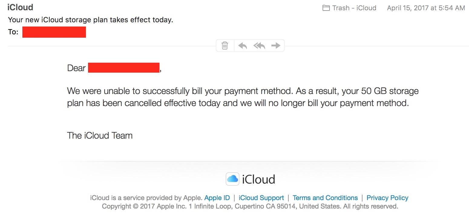Reply to the iCloud email
The image size is (469, 223).
[x=242, y=46]
